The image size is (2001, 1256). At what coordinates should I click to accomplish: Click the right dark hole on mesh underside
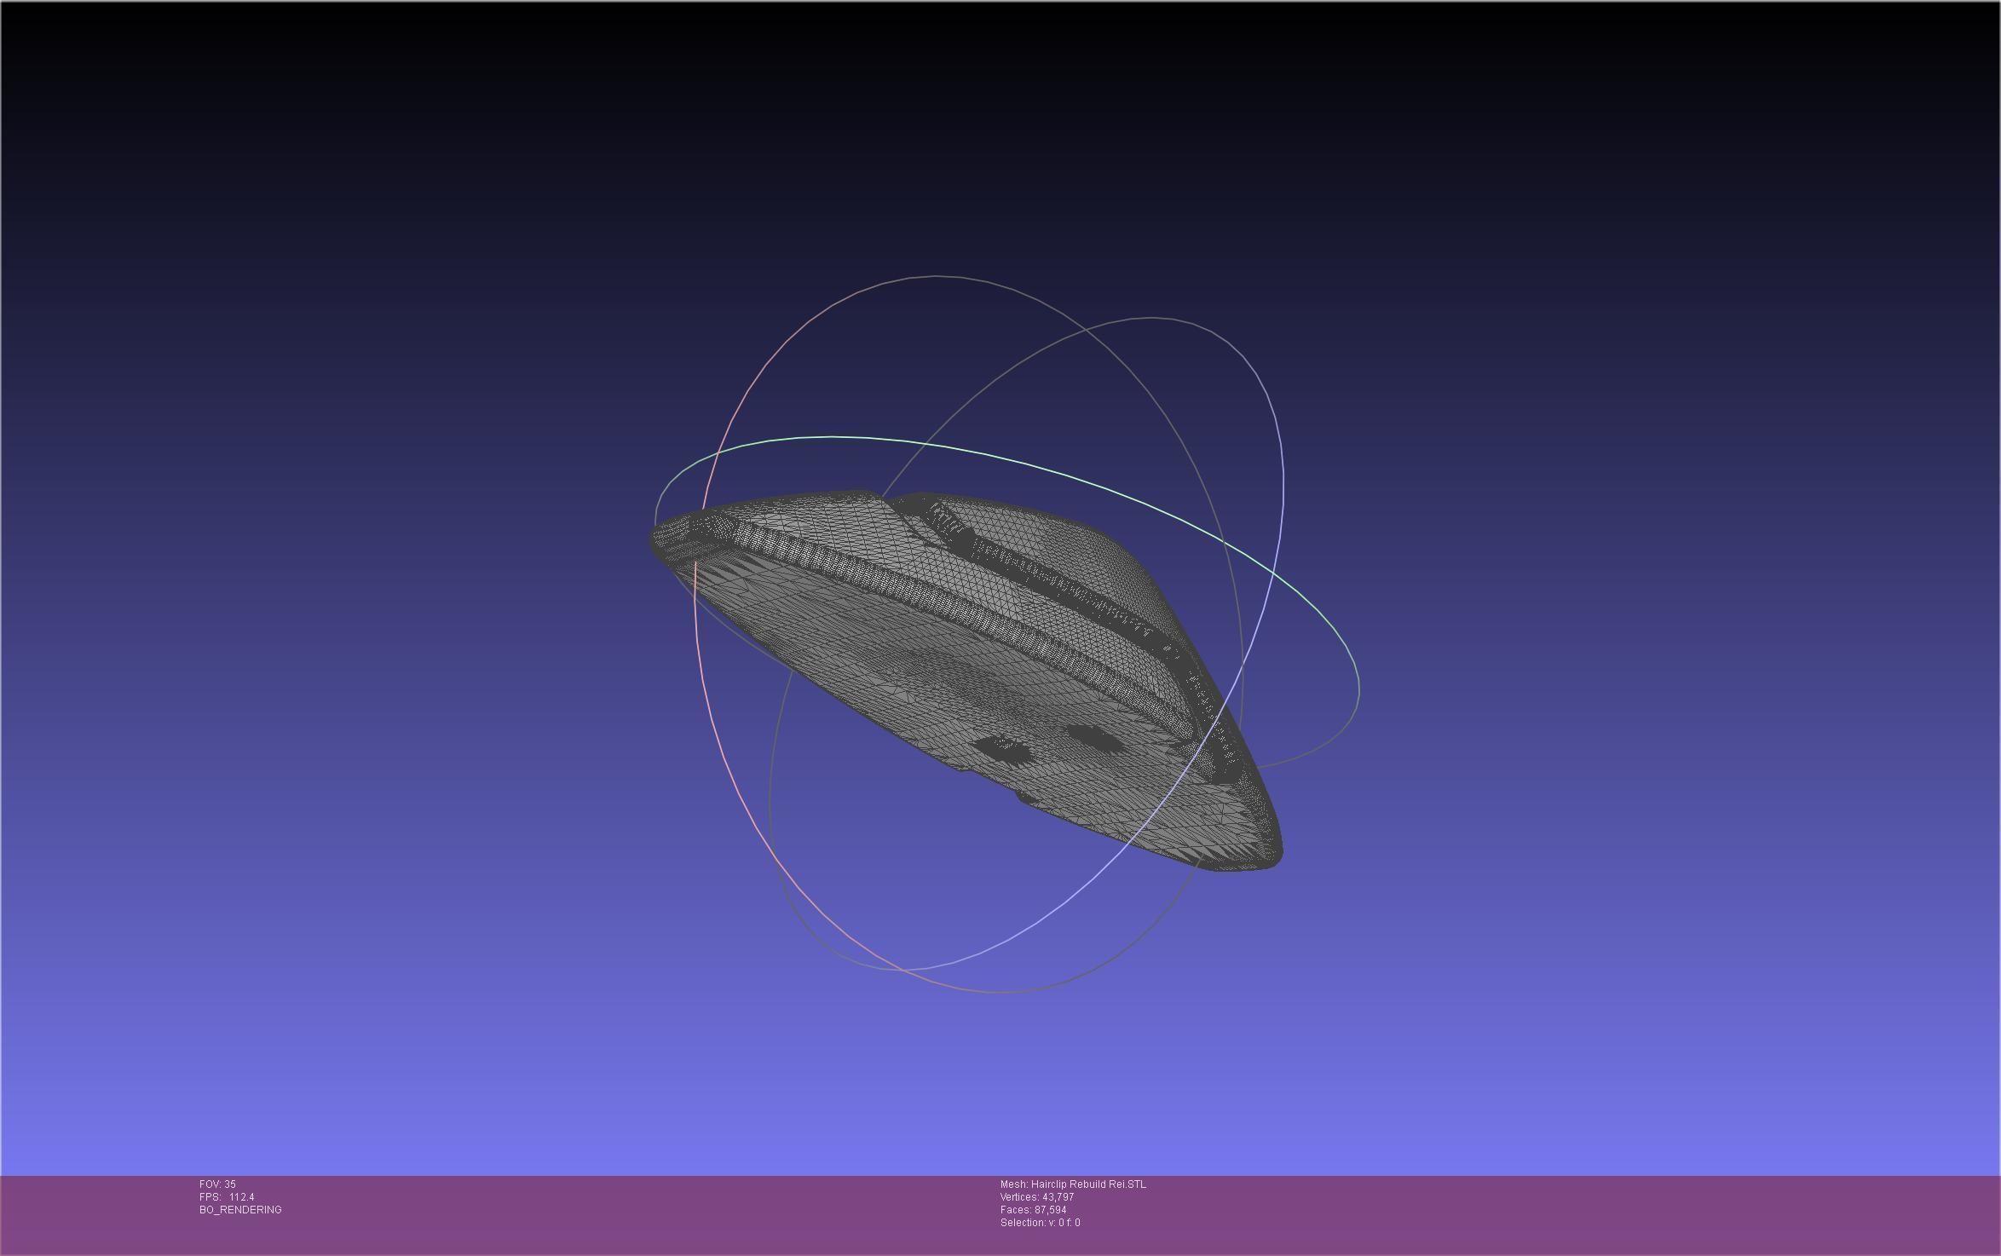(1093, 738)
